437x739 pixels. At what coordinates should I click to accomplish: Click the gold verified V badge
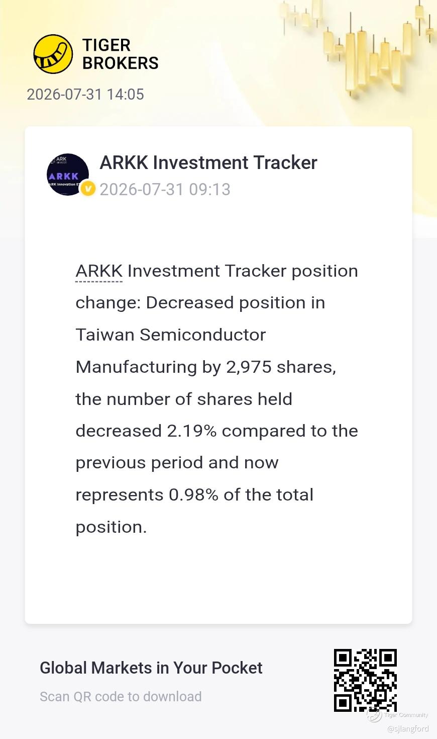(x=88, y=189)
